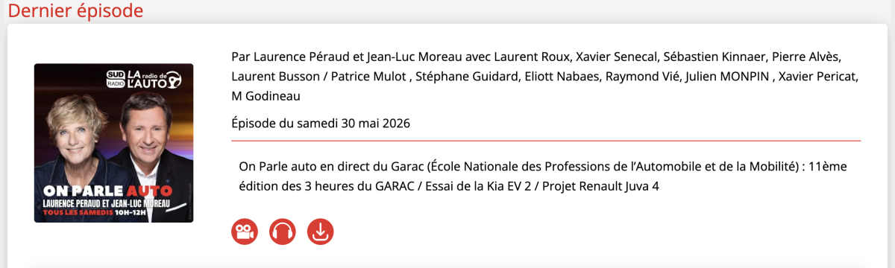Listen to the episode via headphones icon
The image size is (895, 268).
pos(282,232)
